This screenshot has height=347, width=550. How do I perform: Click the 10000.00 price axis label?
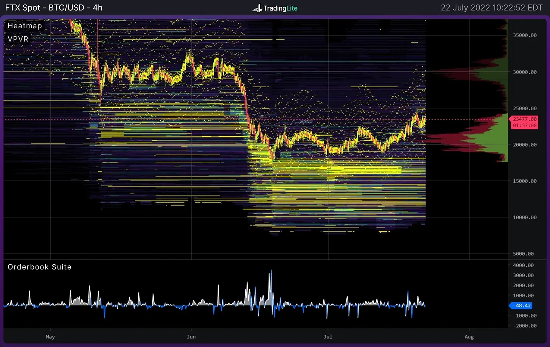tap(525, 217)
